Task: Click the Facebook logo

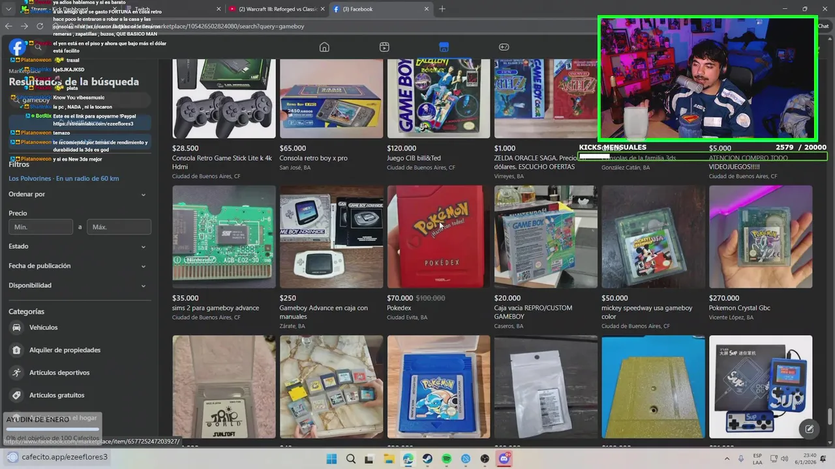Action: click(x=18, y=47)
